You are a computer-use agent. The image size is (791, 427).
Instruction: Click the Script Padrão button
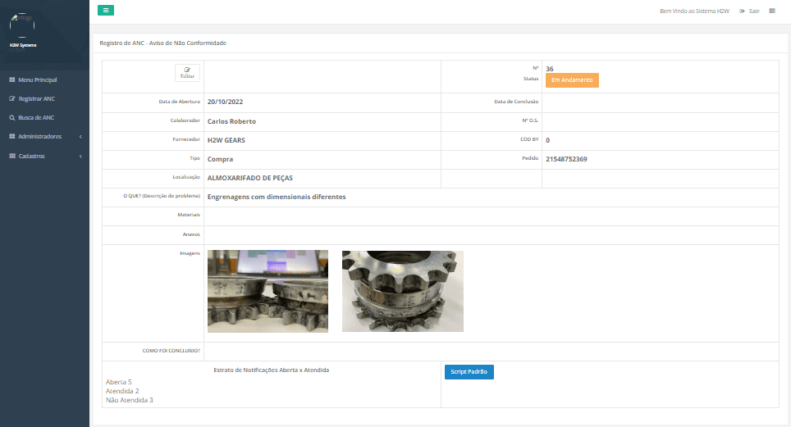pyautogui.click(x=469, y=371)
